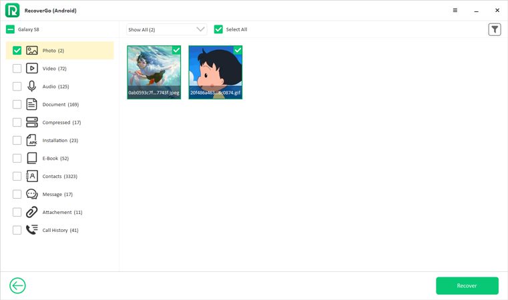Go back with the arrow circle icon

point(17,285)
